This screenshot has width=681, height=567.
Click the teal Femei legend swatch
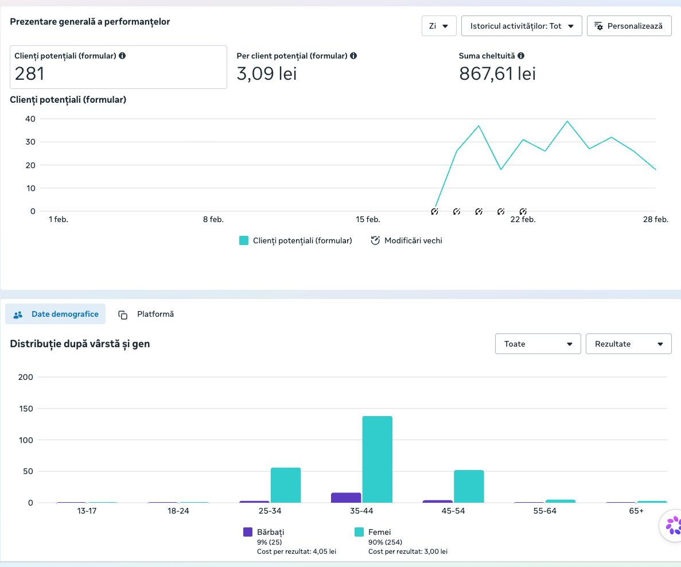[359, 532]
